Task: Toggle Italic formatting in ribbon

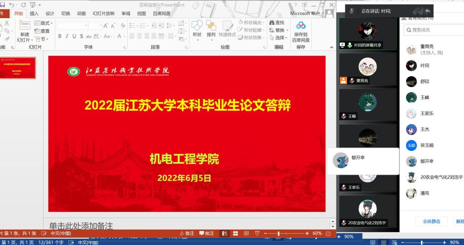Action: click(67, 36)
